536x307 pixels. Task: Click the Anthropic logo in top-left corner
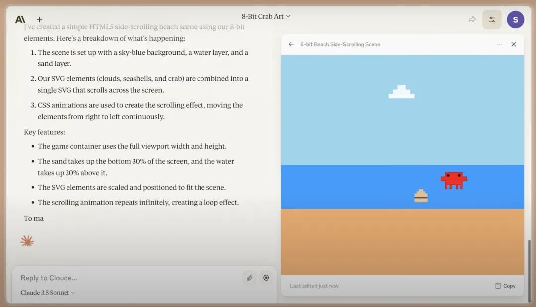point(20,20)
